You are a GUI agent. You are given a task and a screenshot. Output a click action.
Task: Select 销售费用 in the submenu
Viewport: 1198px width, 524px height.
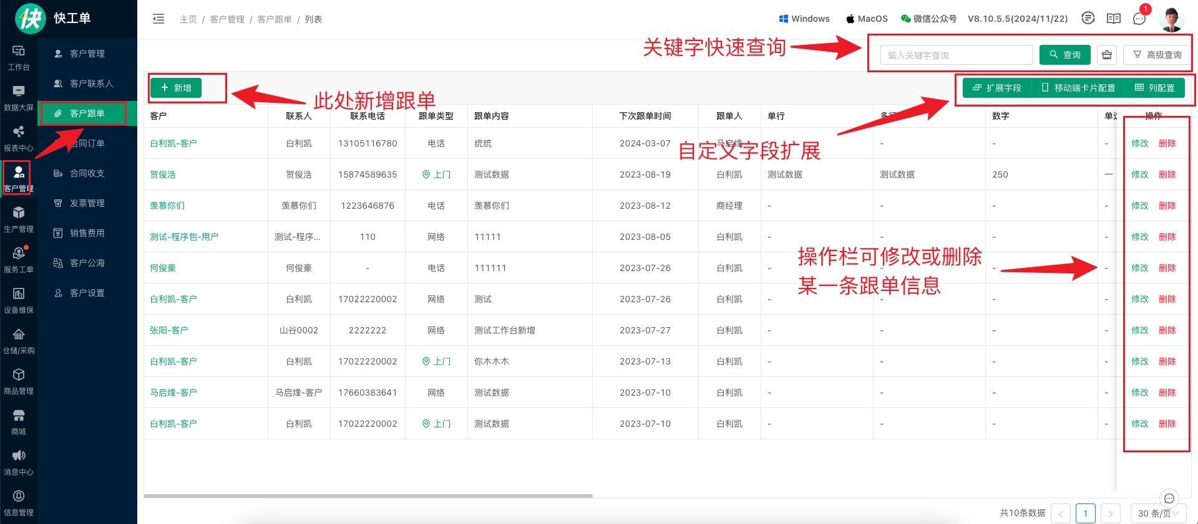click(x=87, y=233)
